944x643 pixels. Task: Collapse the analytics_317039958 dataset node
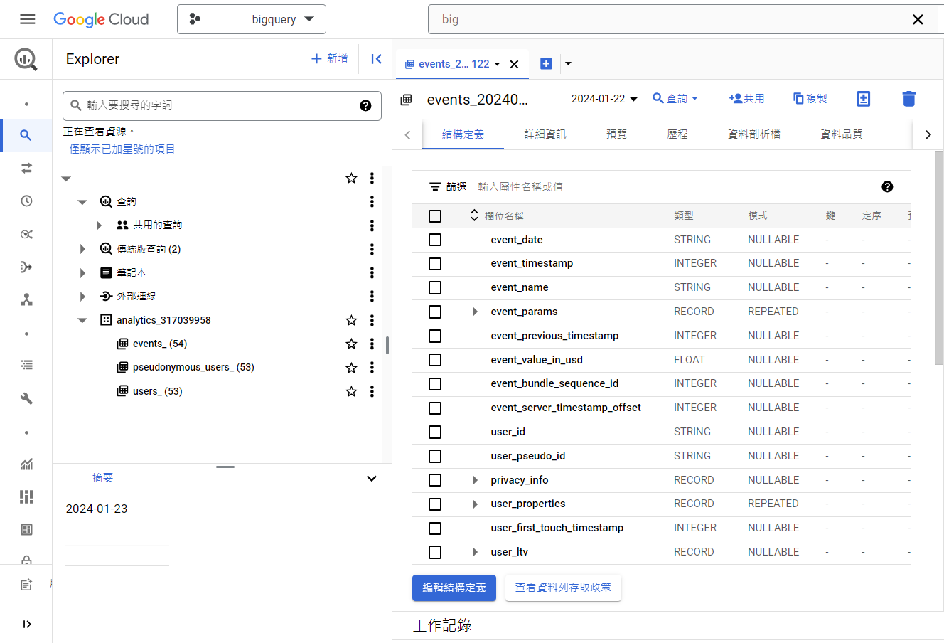(x=82, y=320)
